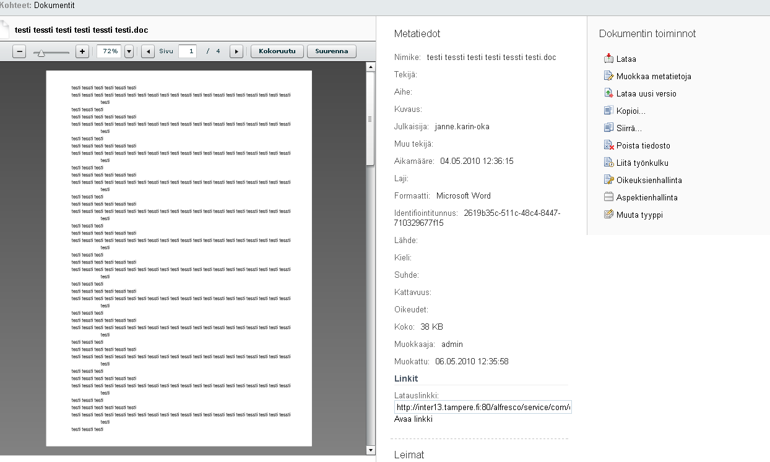The height and width of the screenshot is (462, 770).
Task: Click the Formaatti value Microsoft Word
Action: pos(464,196)
